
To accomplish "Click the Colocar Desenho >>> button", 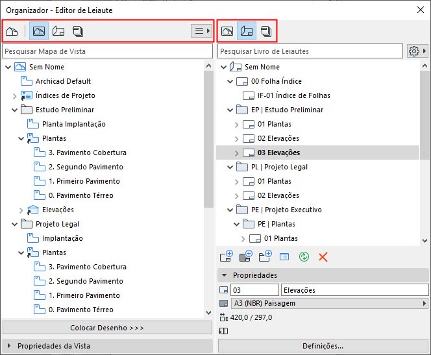I will pos(107,328).
